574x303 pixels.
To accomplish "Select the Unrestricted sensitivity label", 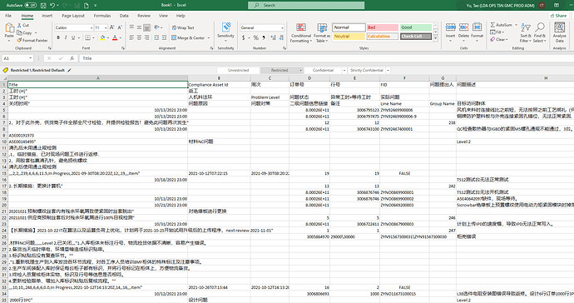I will click(x=238, y=70).
